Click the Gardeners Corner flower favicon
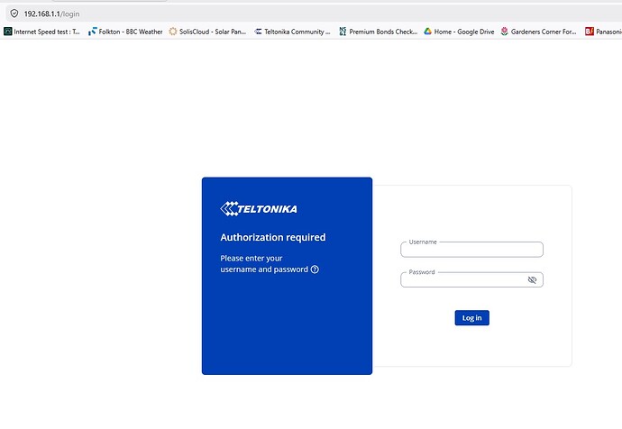Screen dimensions: 622x429 pyautogui.click(x=504, y=32)
